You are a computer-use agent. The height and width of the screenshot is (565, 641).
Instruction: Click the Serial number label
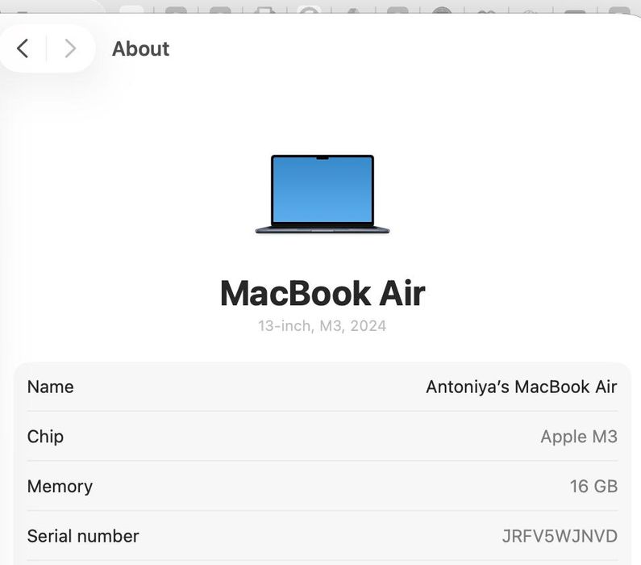coord(83,537)
